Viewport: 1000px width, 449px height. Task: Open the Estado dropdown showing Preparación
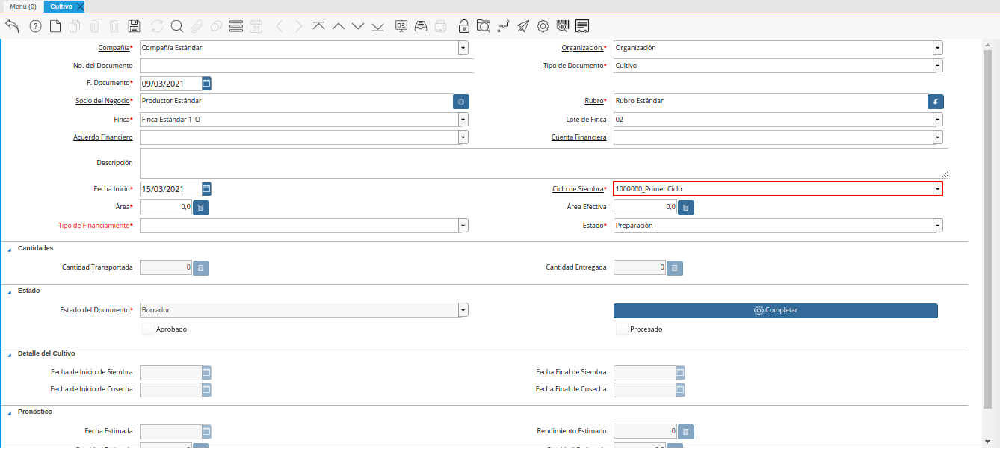click(x=937, y=226)
